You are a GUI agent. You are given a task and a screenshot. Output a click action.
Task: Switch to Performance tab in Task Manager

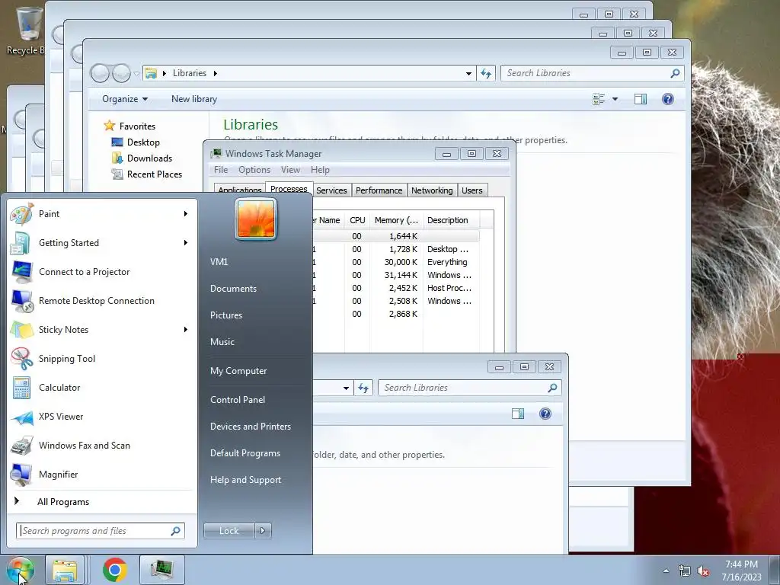379,190
